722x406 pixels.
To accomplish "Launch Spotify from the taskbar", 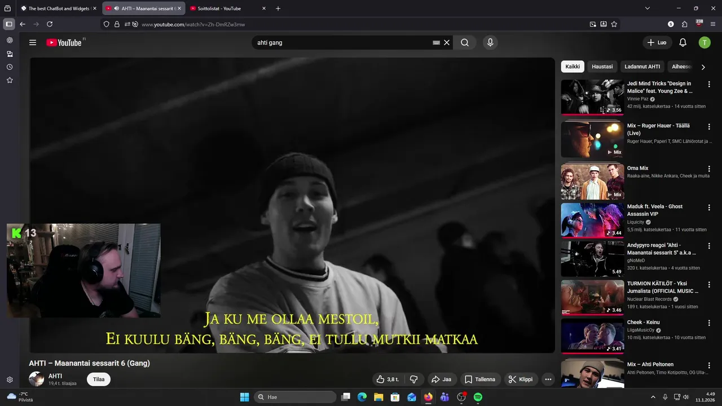I will [x=478, y=397].
